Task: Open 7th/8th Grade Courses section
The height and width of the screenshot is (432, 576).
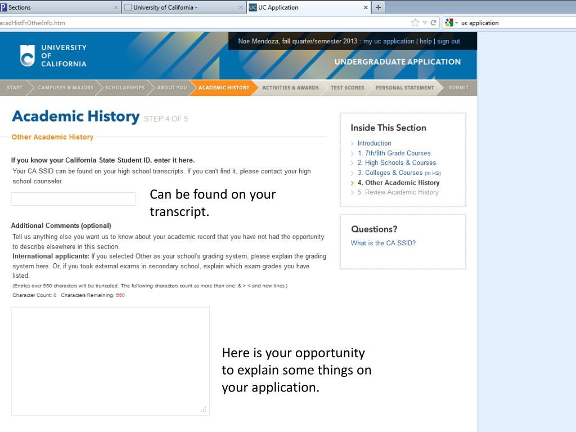Action: (x=394, y=153)
